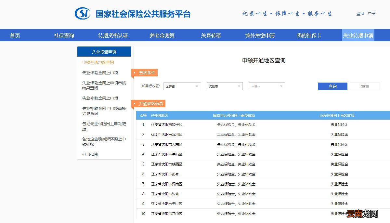Click the 失业待遇申领 sidebar header

click(x=104, y=52)
